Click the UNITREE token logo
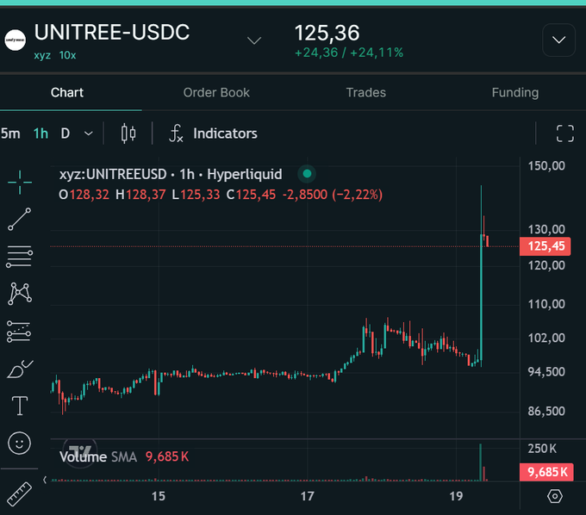Screen dimensions: 586x515 [16, 40]
